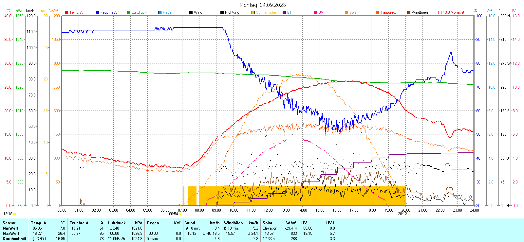Click the magenta UV legend square
524x242 pixels.
coord(315,12)
